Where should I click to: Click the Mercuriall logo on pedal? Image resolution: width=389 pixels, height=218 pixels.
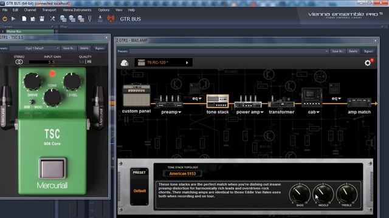tap(52, 185)
